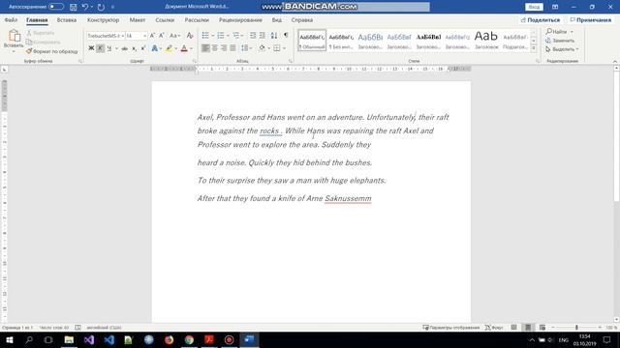The image size is (620, 348).
Task: Click the bulleted list icon
Action: 205,36
